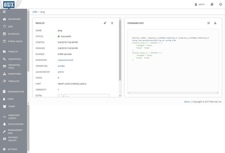This screenshot has height=153, width=225.
Task: Click the Portal Mode icon
Action: click(x=4, y=41)
